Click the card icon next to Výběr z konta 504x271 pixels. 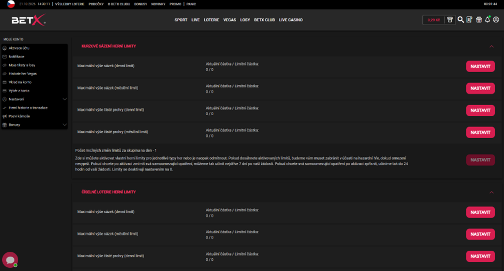tap(4, 91)
